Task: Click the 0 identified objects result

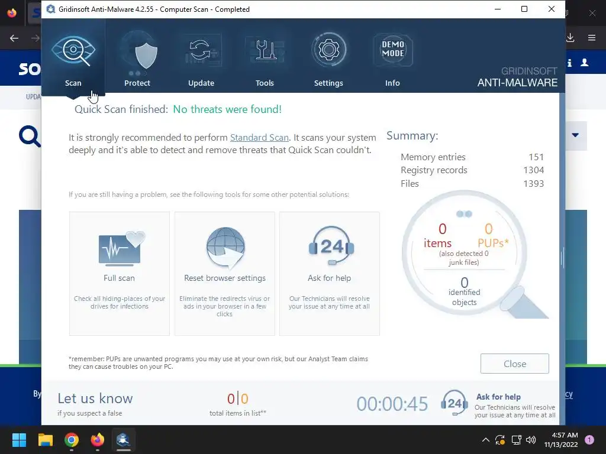Action: [464, 291]
